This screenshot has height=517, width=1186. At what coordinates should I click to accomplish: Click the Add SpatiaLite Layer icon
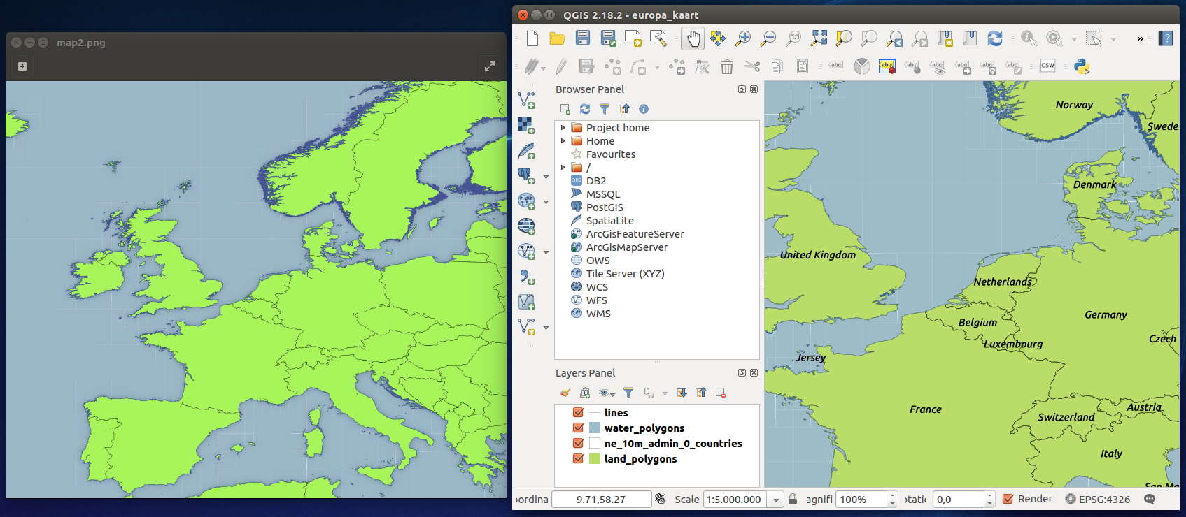[x=526, y=151]
